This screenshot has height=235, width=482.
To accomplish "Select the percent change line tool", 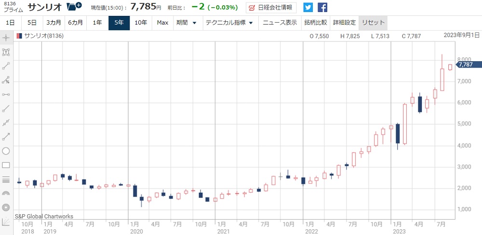I will [x=6, y=80].
